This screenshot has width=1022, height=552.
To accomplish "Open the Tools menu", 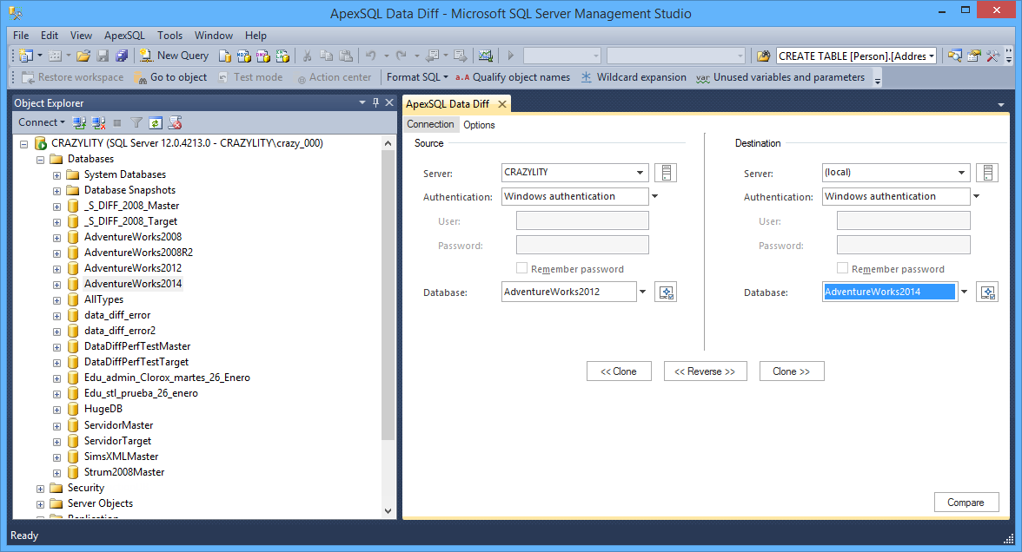I will pos(169,36).
